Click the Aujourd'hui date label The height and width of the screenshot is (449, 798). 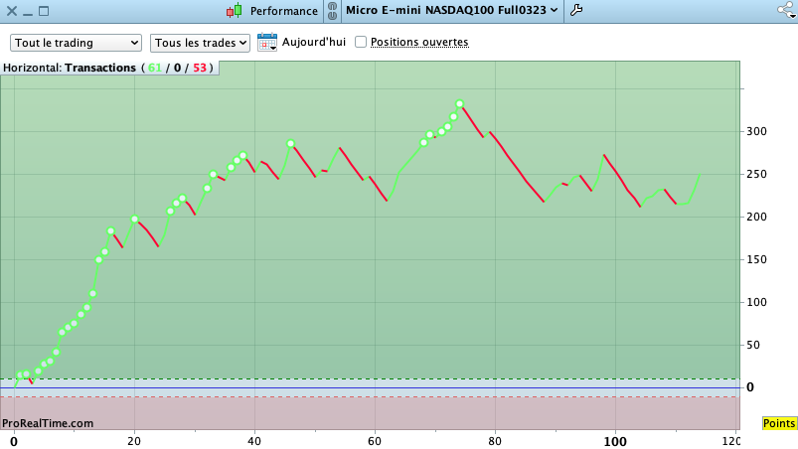point(314,42)
